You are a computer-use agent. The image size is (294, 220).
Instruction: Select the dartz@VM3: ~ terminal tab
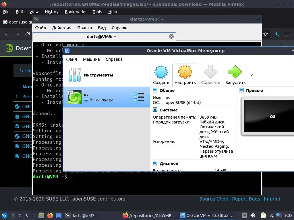click(x=104, y=36)
